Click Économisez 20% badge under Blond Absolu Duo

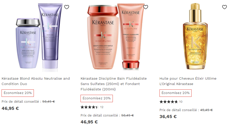click(18, 93)
